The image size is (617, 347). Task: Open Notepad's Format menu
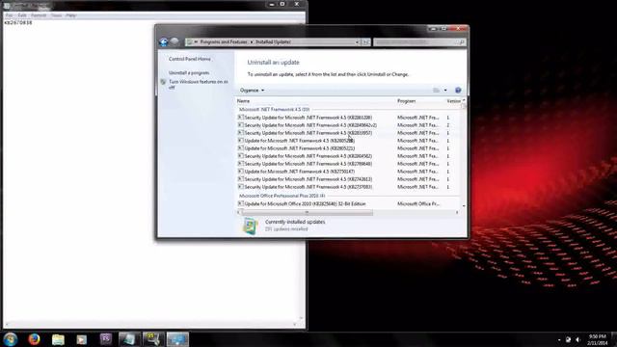(x=39, y=15)
